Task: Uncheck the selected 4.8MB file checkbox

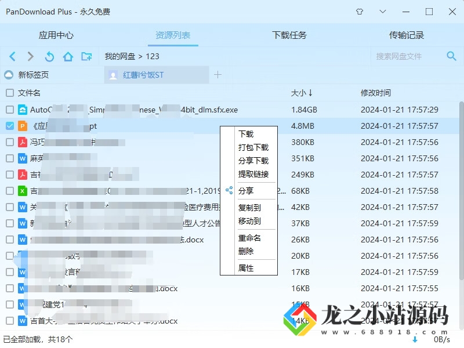Action: [10, 126]
